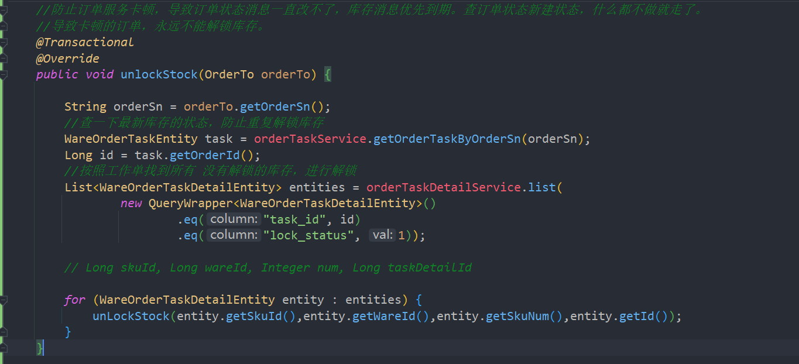Place cursor on unlockStock method name
This screenshot has width=799, height=364.
coord(159,74)
